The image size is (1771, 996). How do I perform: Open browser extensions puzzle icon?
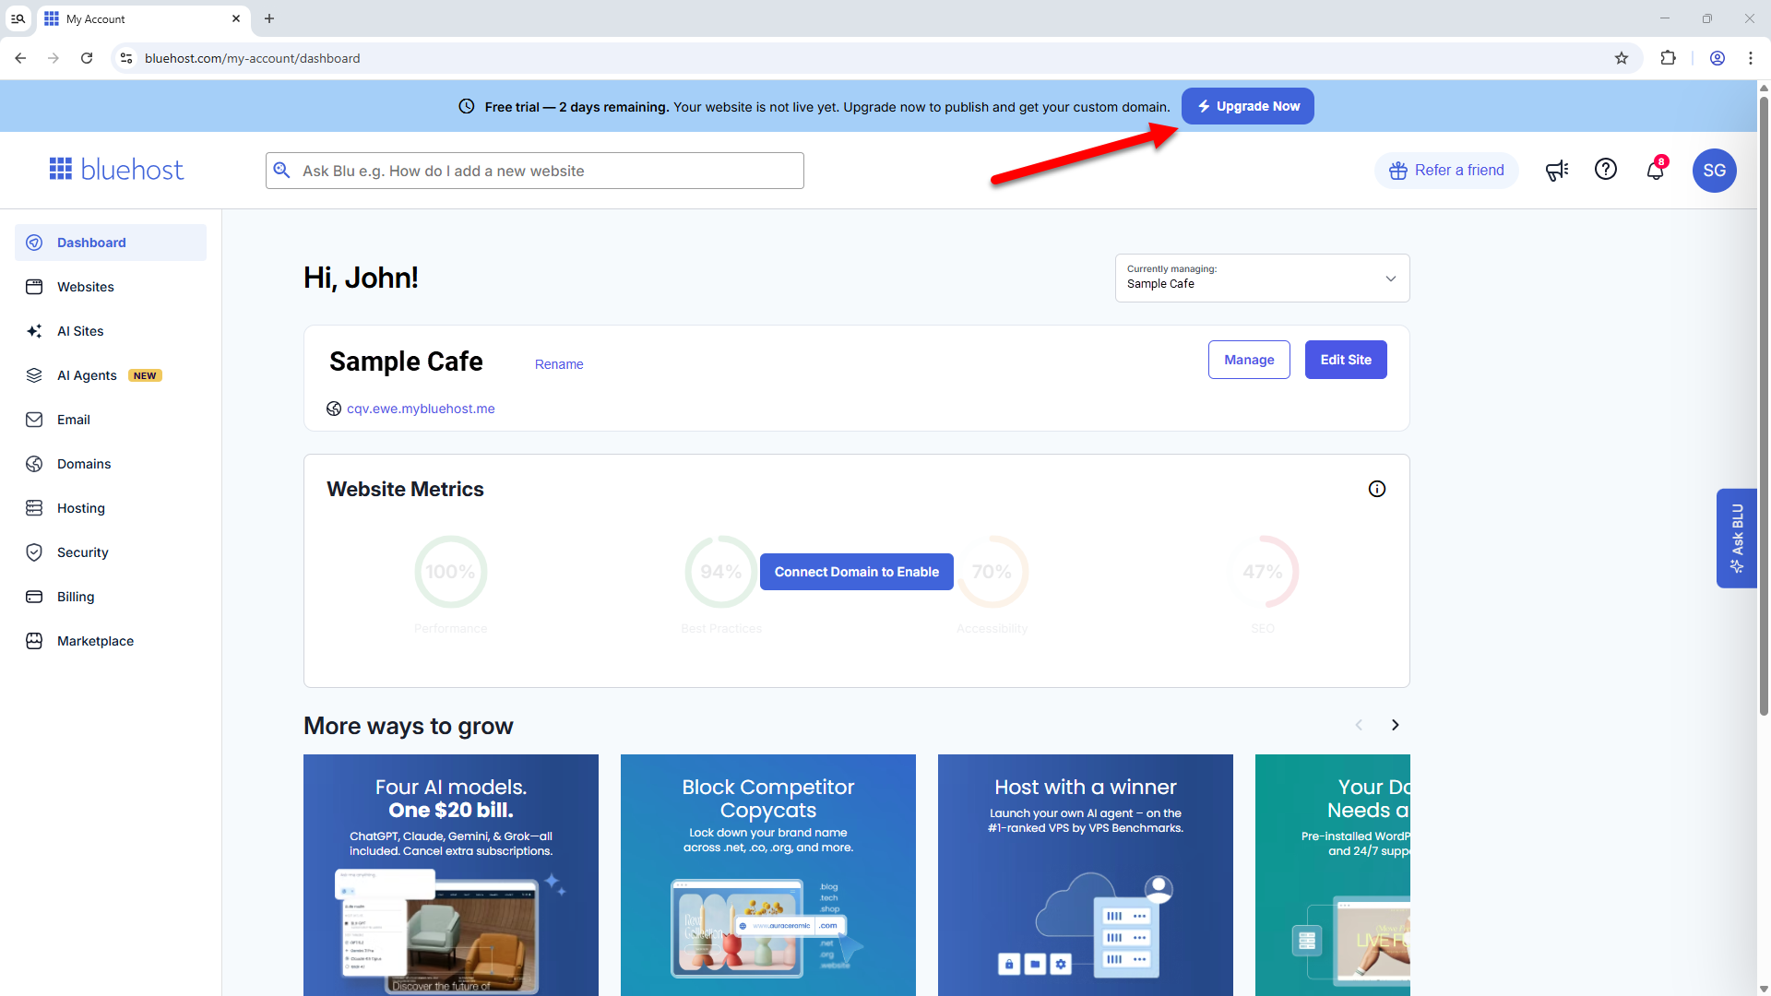[1668, 58]
